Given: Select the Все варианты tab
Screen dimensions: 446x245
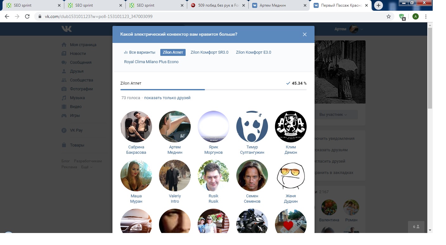Looking at the screenshot, I should pyautogui.click(x=140, y=52).
